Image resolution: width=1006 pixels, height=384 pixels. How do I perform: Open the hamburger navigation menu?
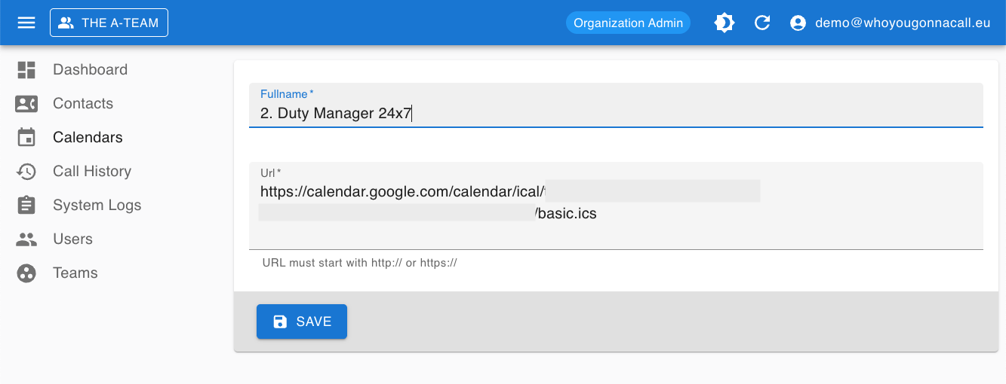(x=26, y=23)
